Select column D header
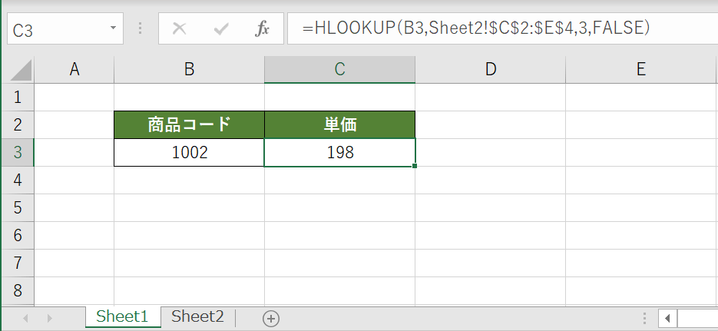This screenshot has width=718, height=331. [490, 70]
